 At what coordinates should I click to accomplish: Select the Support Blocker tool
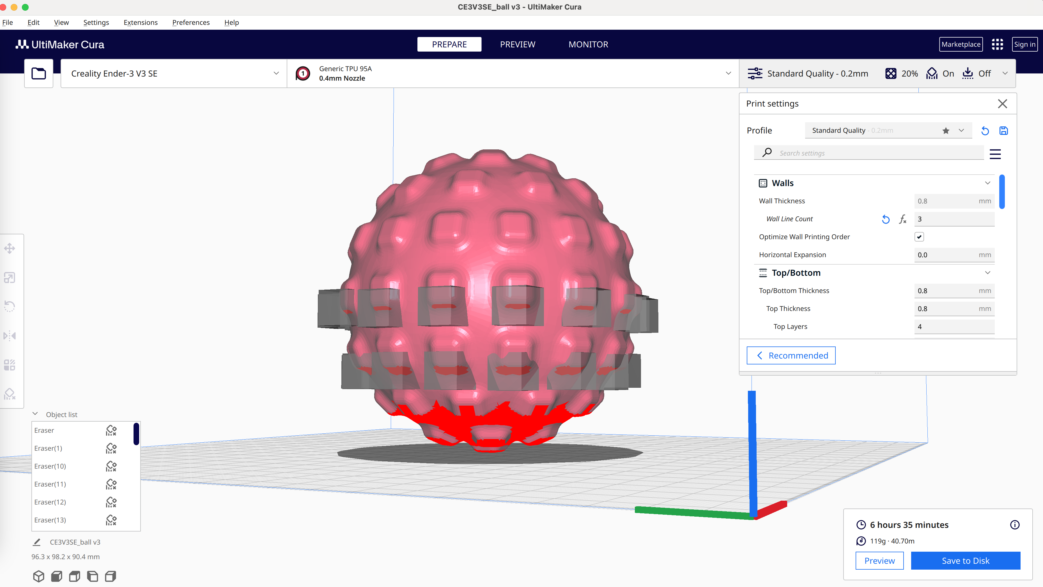10,394
